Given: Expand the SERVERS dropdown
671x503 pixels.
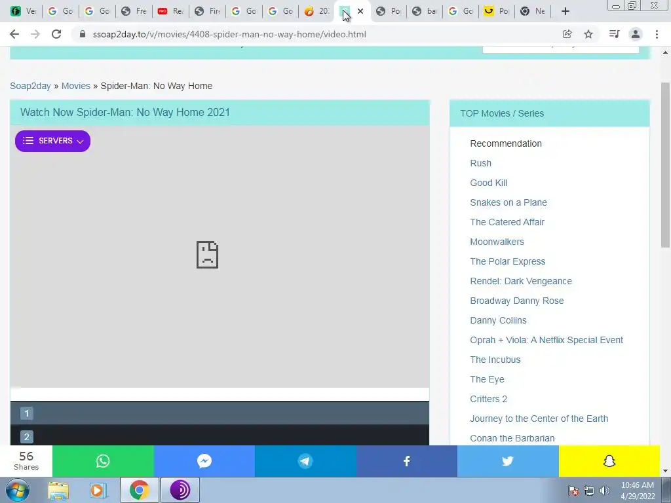Looking at the screenshot, I should point(52,141).
